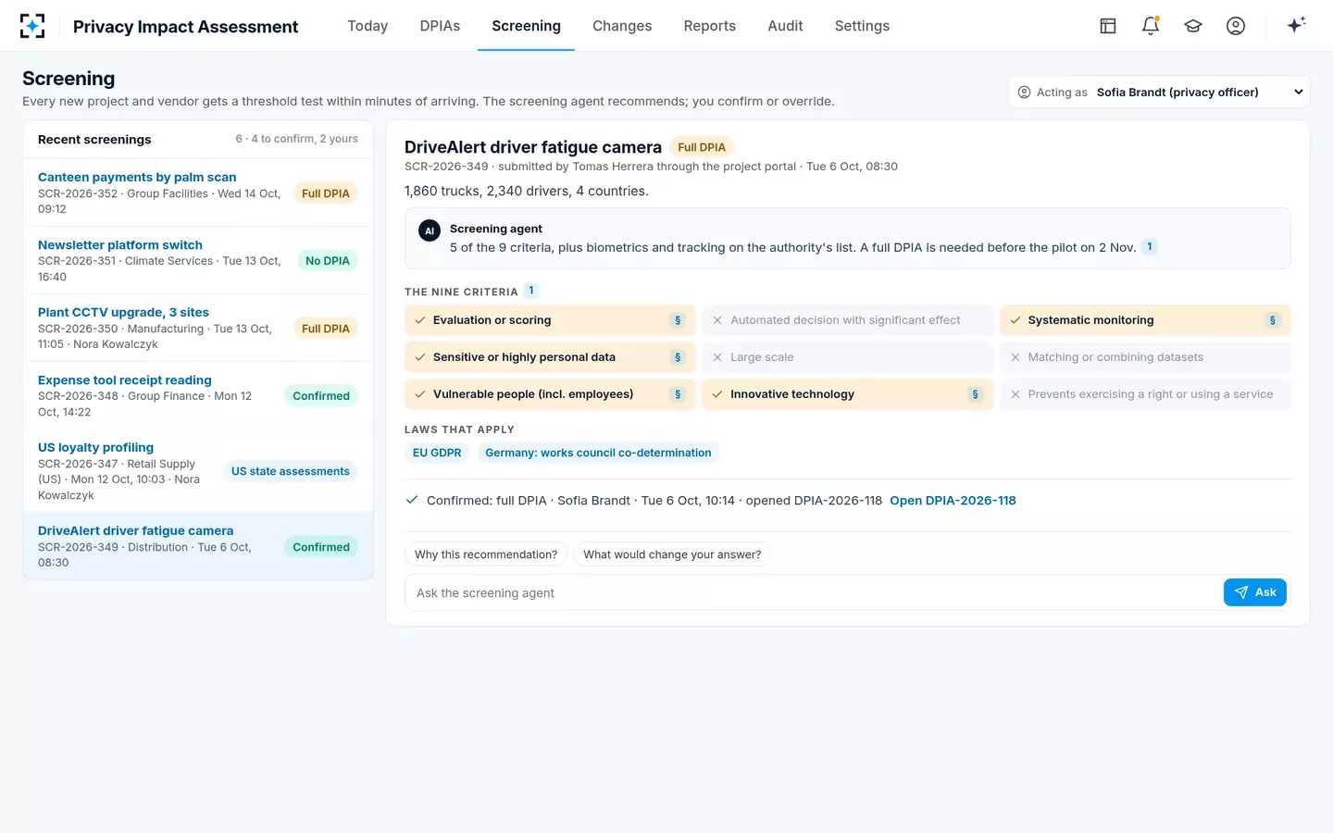Click the Ask send button
The height and width of the screenshot is (833, 1333).
coord(1255,592)
